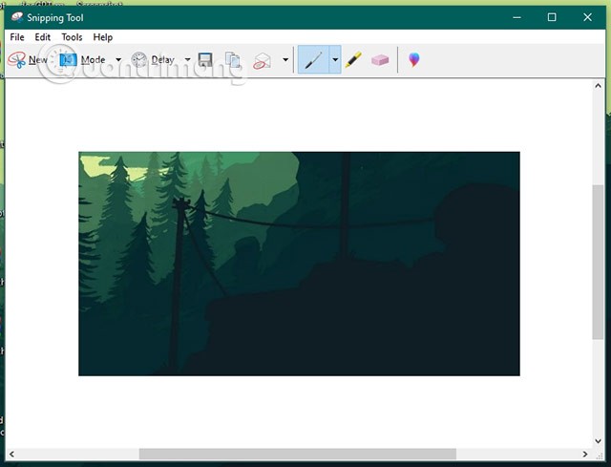Minimize the Snipping Tool window

click(x=516, y=17)
